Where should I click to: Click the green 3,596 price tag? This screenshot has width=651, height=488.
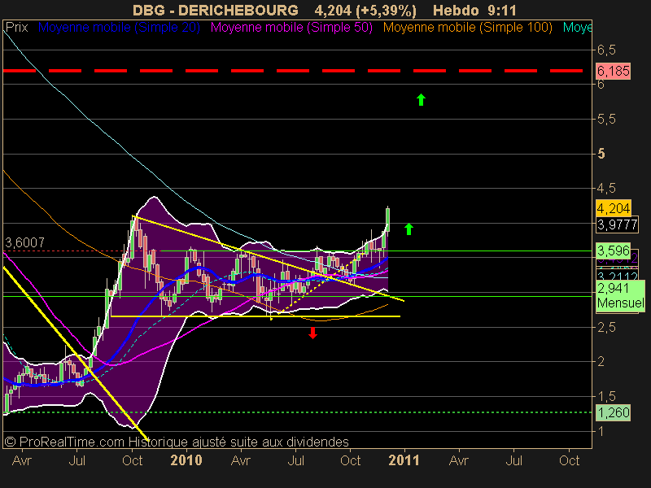(x=614, y=251)
